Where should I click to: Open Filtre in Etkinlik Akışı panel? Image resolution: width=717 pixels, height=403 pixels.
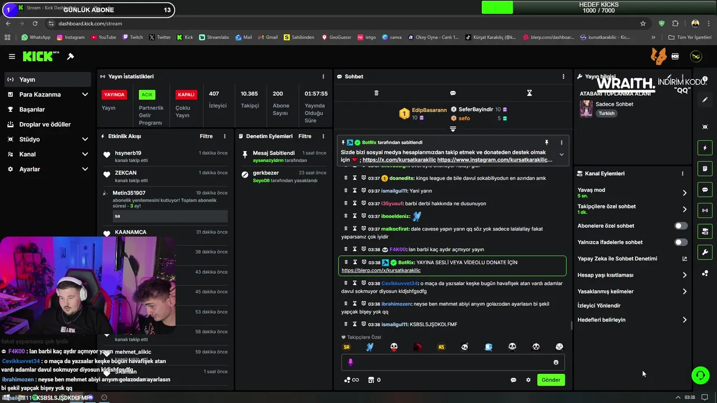click(x=206, y=136)
